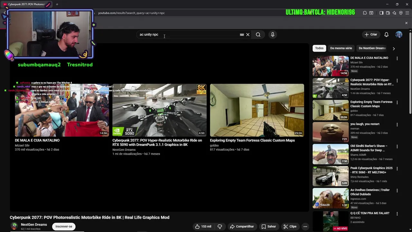Open the tab search icon in browser toolbar
The width and height of the screenshot is (412, 232).
click(x=371, y=13)
